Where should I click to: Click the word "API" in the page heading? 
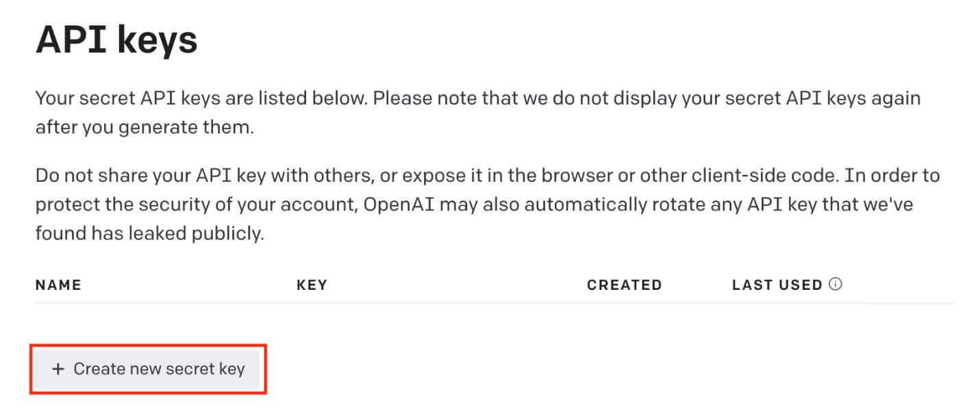(x=71, y=40)
